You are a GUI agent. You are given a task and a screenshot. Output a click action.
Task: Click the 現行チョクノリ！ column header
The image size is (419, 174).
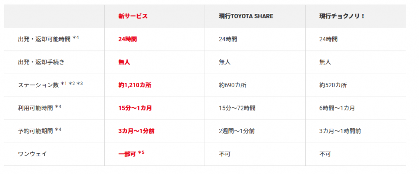point(342,16)
